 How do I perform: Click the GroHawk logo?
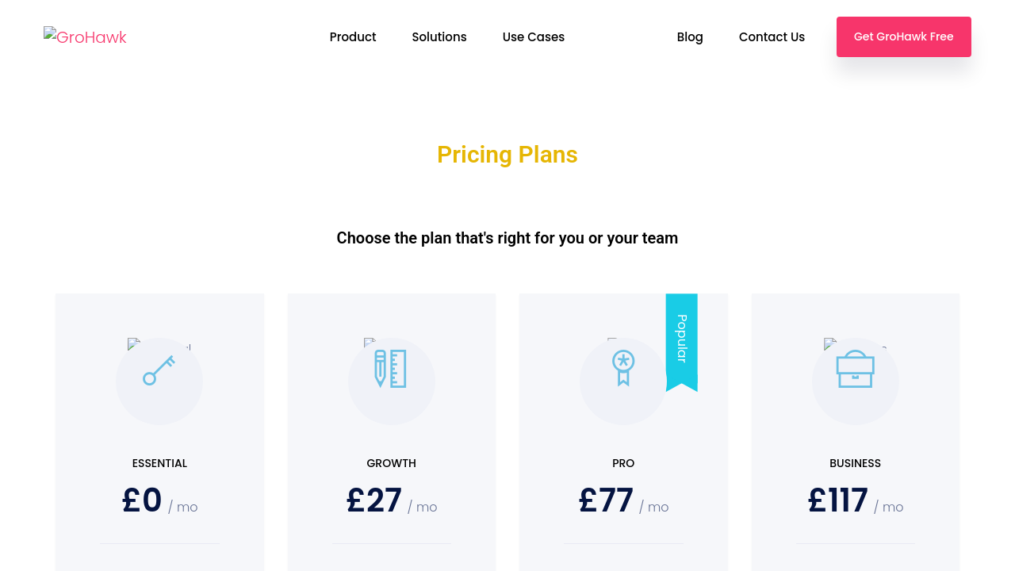tap(86, 37)
